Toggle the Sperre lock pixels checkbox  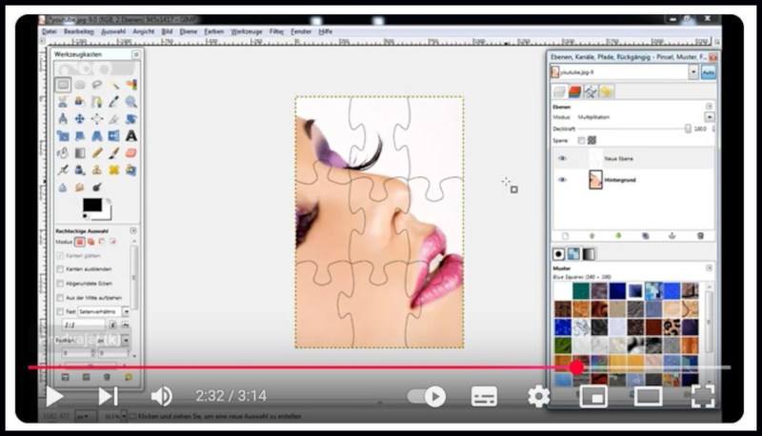(x=581, y=140)
